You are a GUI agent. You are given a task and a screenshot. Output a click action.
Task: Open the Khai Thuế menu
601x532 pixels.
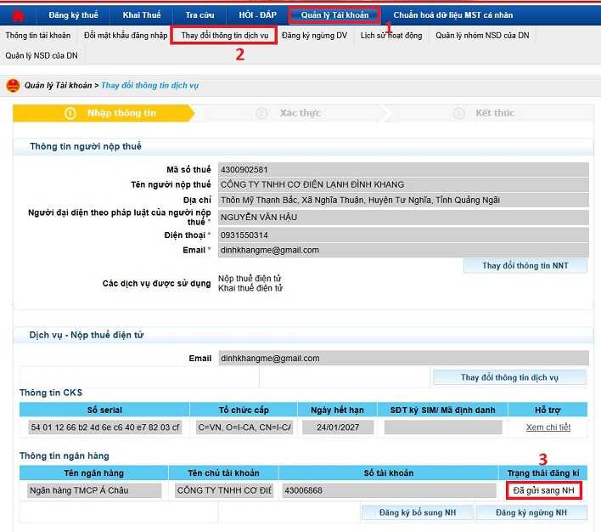(x=142, y=15)
